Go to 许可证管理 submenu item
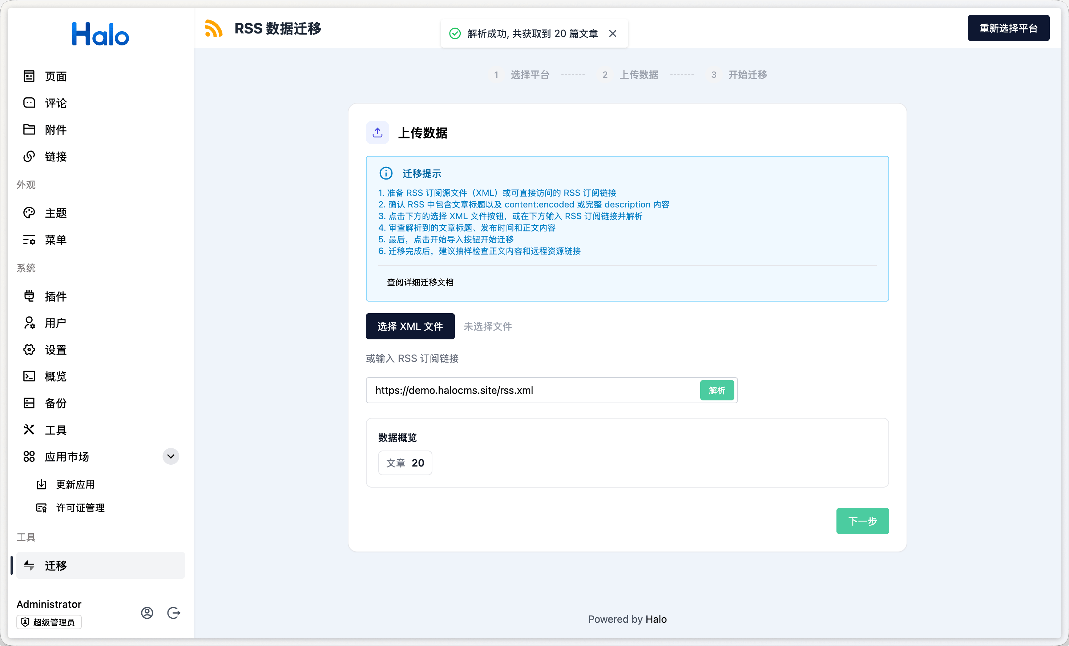 (80, 508)
